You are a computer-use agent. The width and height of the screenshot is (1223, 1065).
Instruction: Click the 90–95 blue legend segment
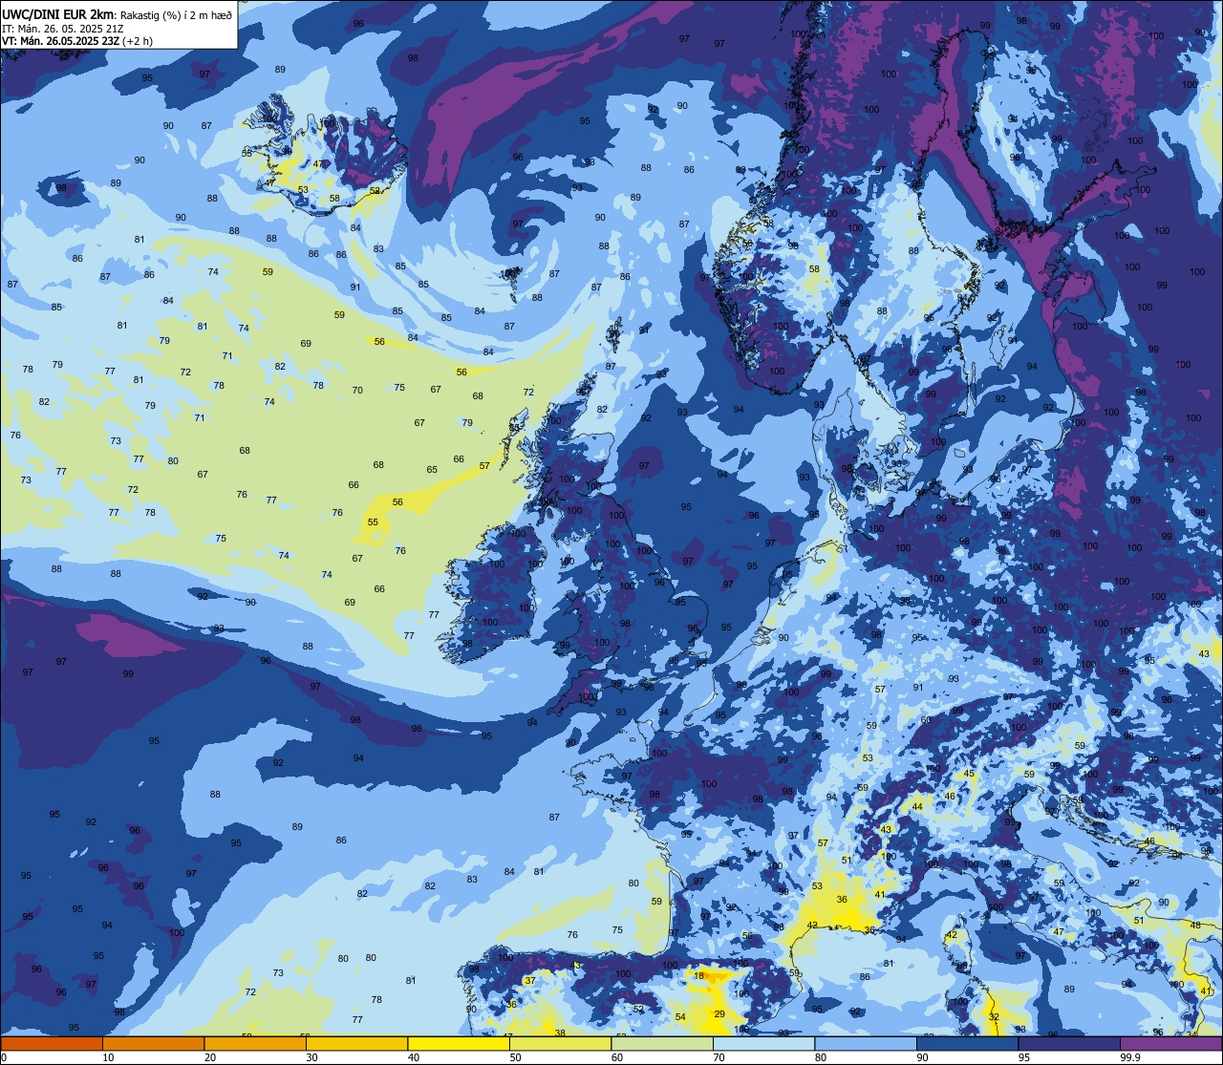967,1043
